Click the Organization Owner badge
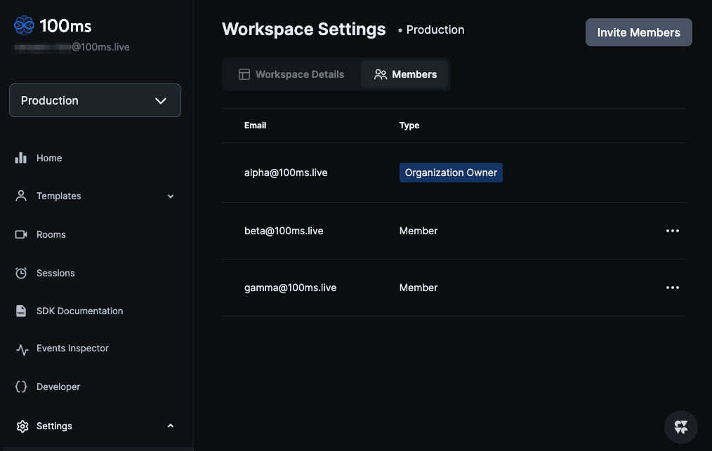 pos(451,173)
